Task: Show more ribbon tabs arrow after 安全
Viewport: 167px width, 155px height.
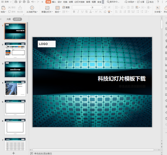Action: coord(103,2)
